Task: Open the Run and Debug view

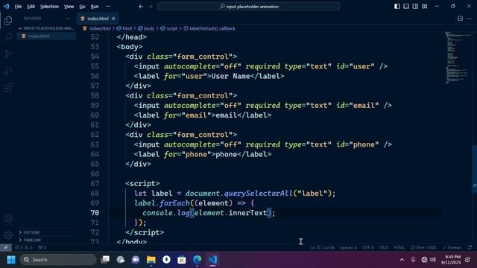Action: [8, 71]
